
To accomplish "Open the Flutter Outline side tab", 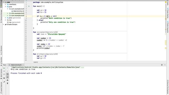I will pos(168,13).
